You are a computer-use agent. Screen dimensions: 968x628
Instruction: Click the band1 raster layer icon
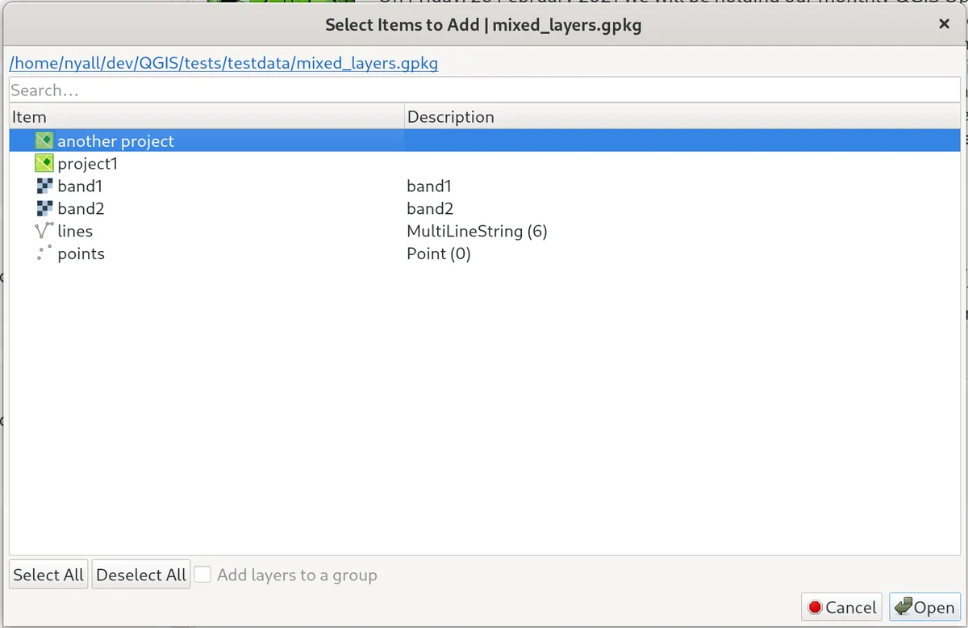point(44,186)
